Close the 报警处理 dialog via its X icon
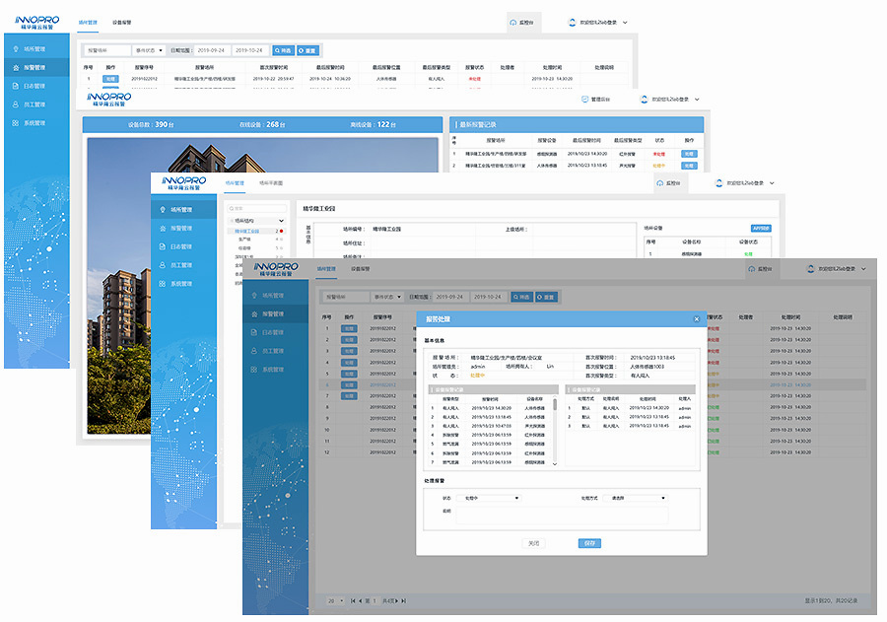This screenshot has height=622, width=887. pos(696,319)
